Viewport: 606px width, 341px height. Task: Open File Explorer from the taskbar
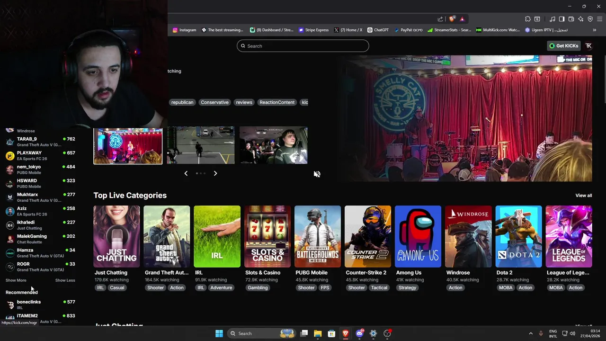pyautogui.click(x=318, y=333)
